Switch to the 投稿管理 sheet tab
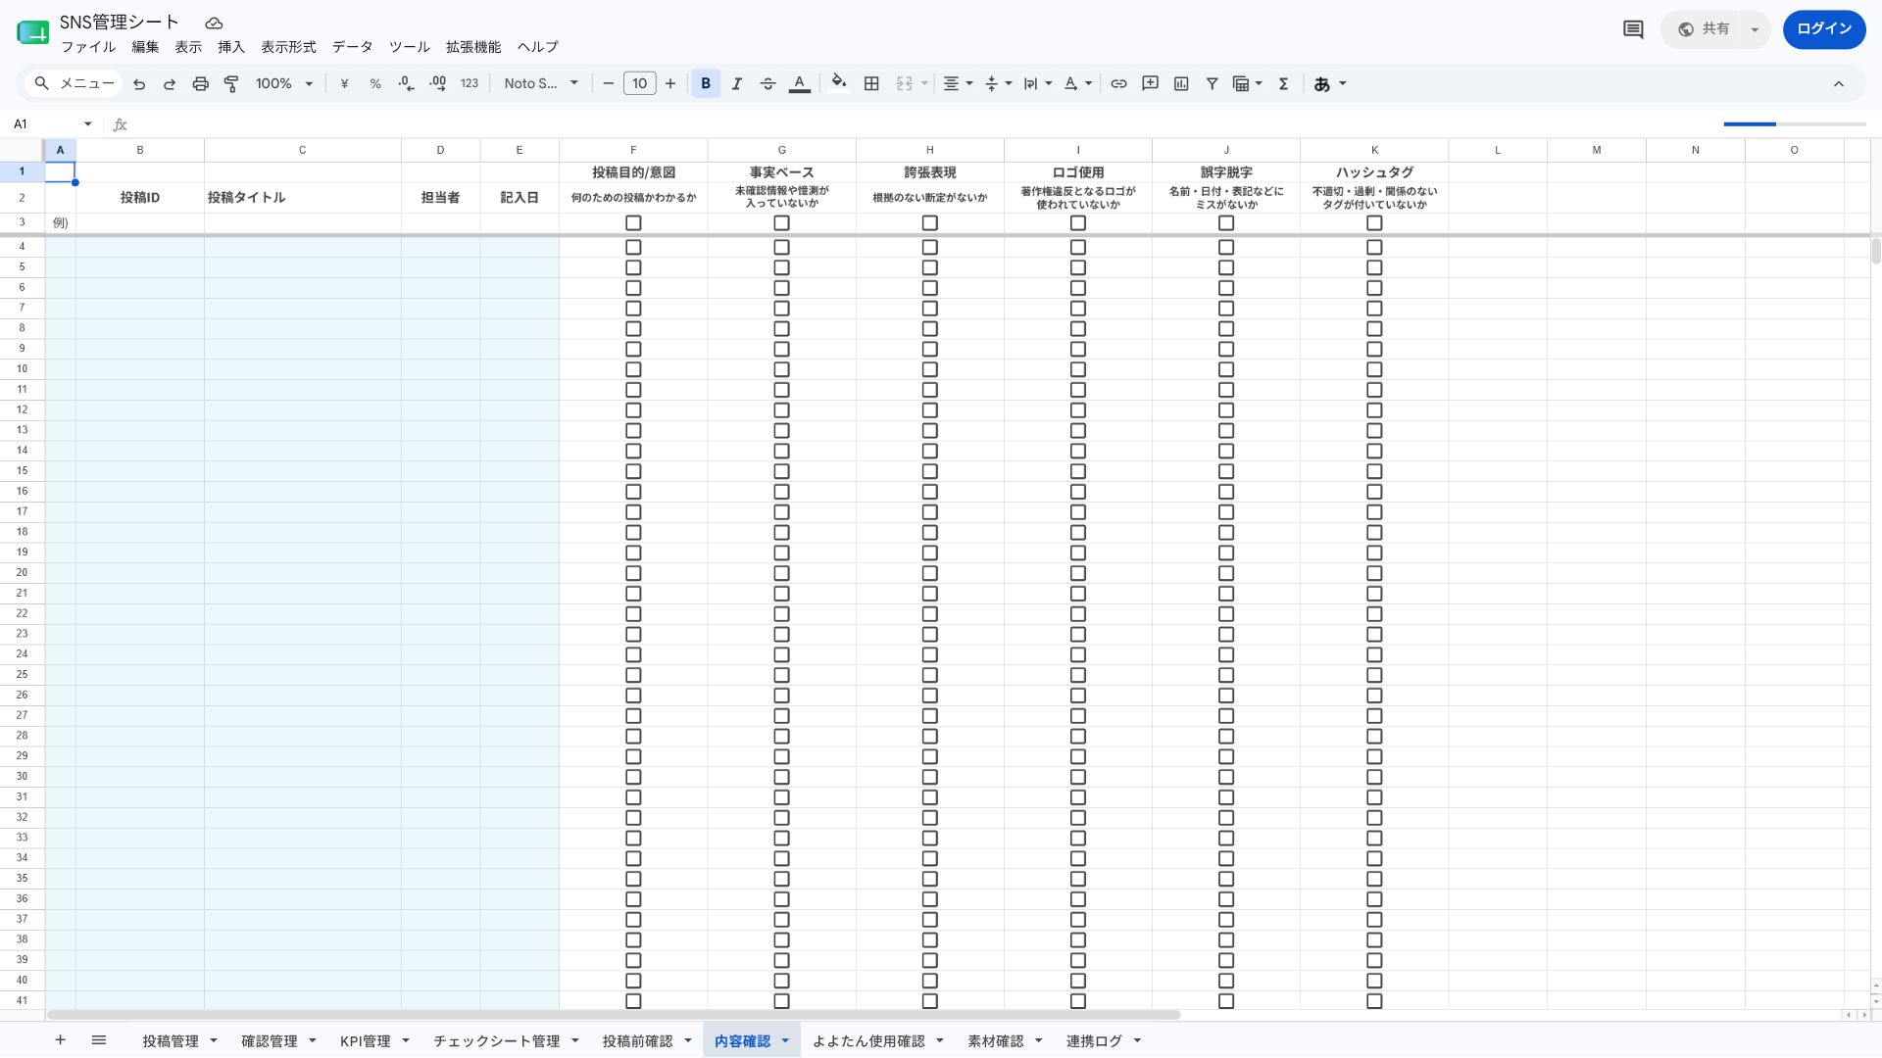This screenshot has height=1058, width=1882. [x=170, y=1041]
